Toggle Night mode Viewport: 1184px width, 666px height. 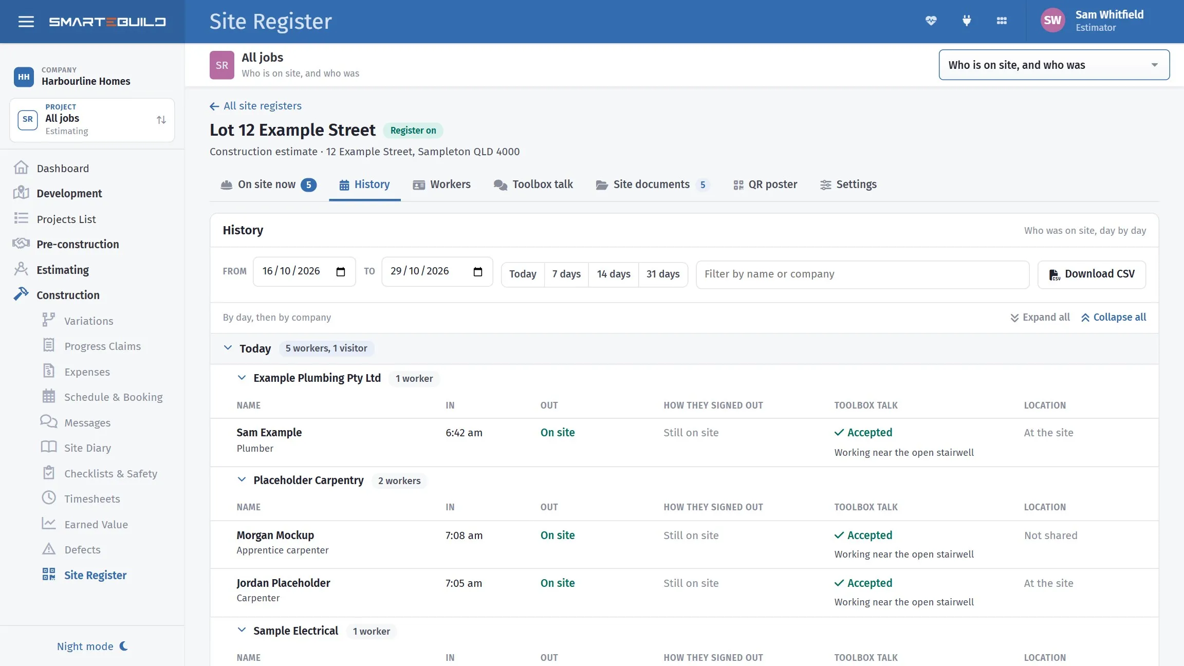point(92,646)
